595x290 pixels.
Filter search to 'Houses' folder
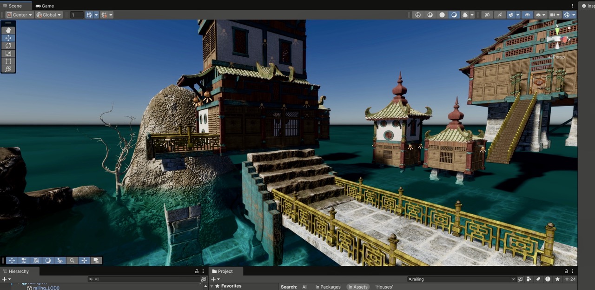(x=384, y=287)
